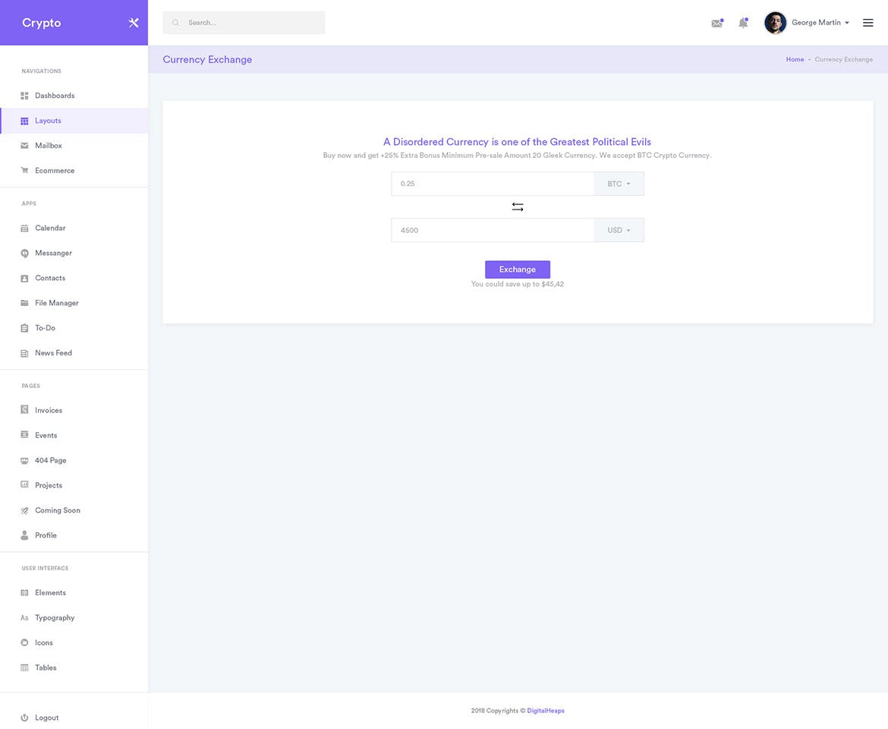Click the notifications bell icon

tap(743, 23)
